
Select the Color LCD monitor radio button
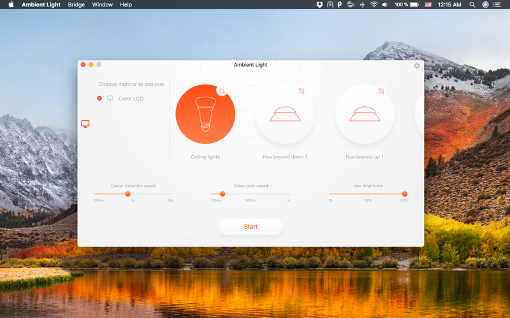tap(99, 99)
